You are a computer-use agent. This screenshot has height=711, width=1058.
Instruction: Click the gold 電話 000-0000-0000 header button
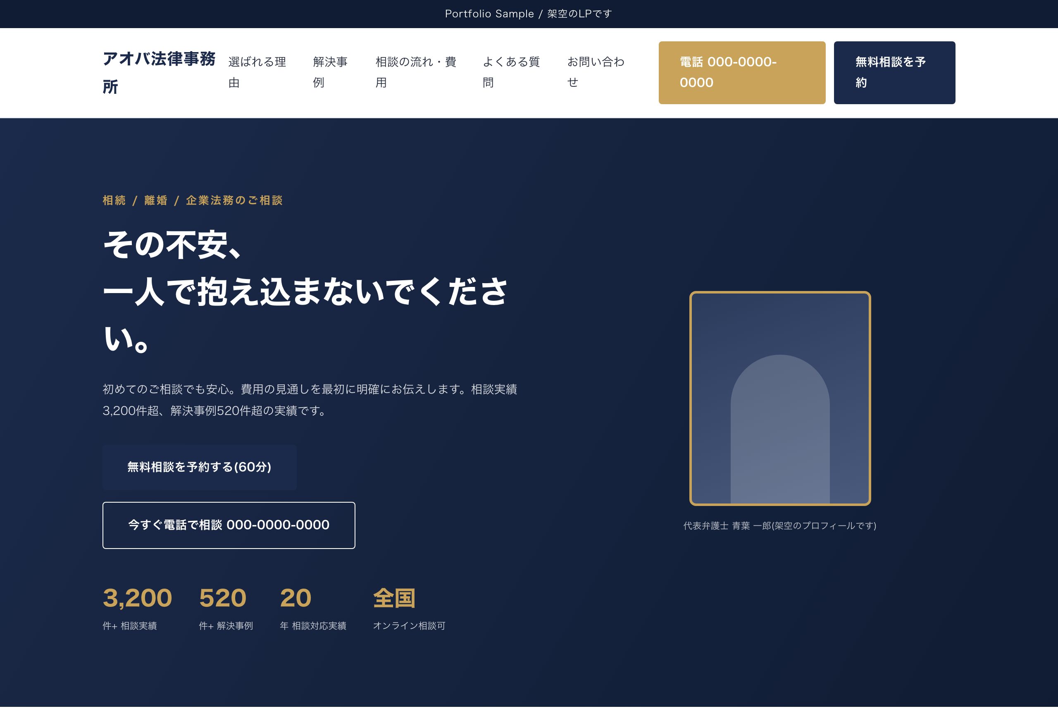pos(741,73)
